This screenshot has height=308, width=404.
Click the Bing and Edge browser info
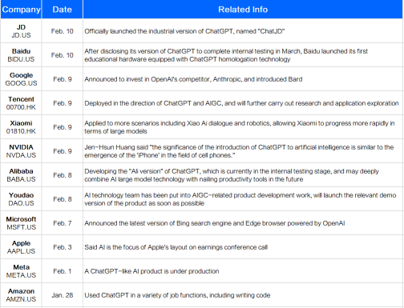click(215, 223)
